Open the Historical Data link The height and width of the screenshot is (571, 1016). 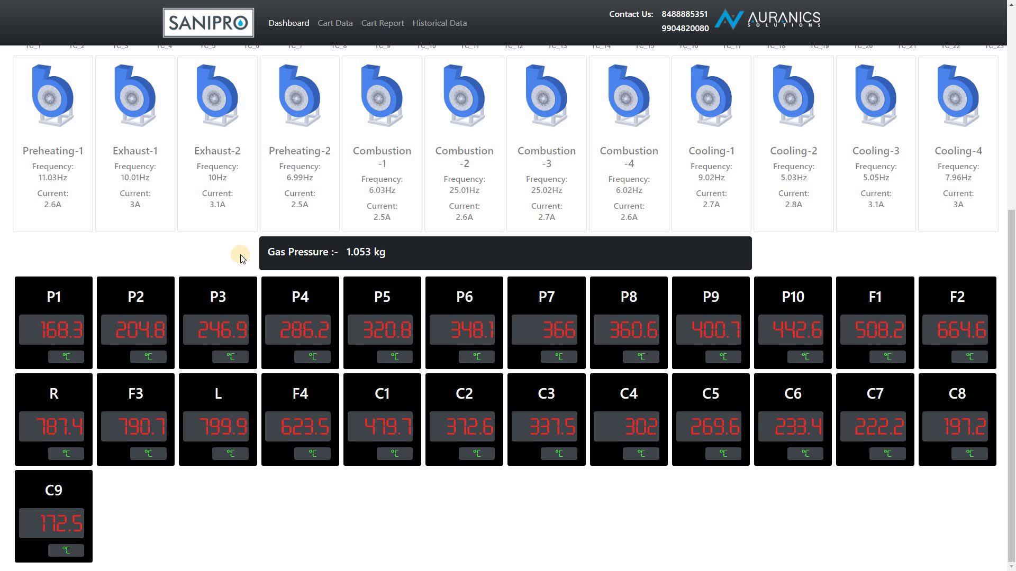[439, 23]
